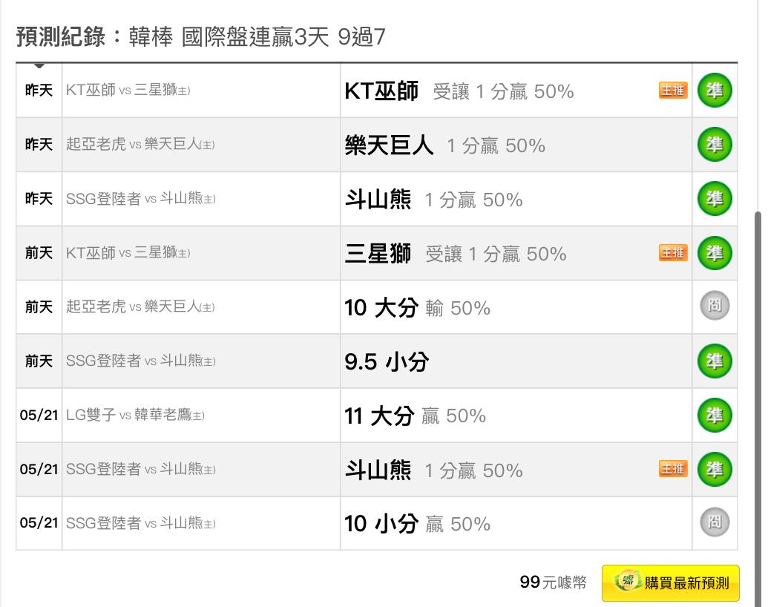
Task: Open 前天 KT巫師 vs 三星獅 matchup
Action: coord(128,253)
